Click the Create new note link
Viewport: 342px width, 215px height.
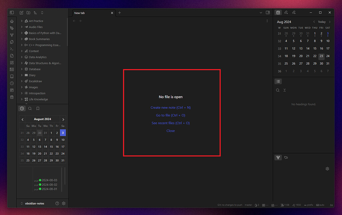[171, 107]
